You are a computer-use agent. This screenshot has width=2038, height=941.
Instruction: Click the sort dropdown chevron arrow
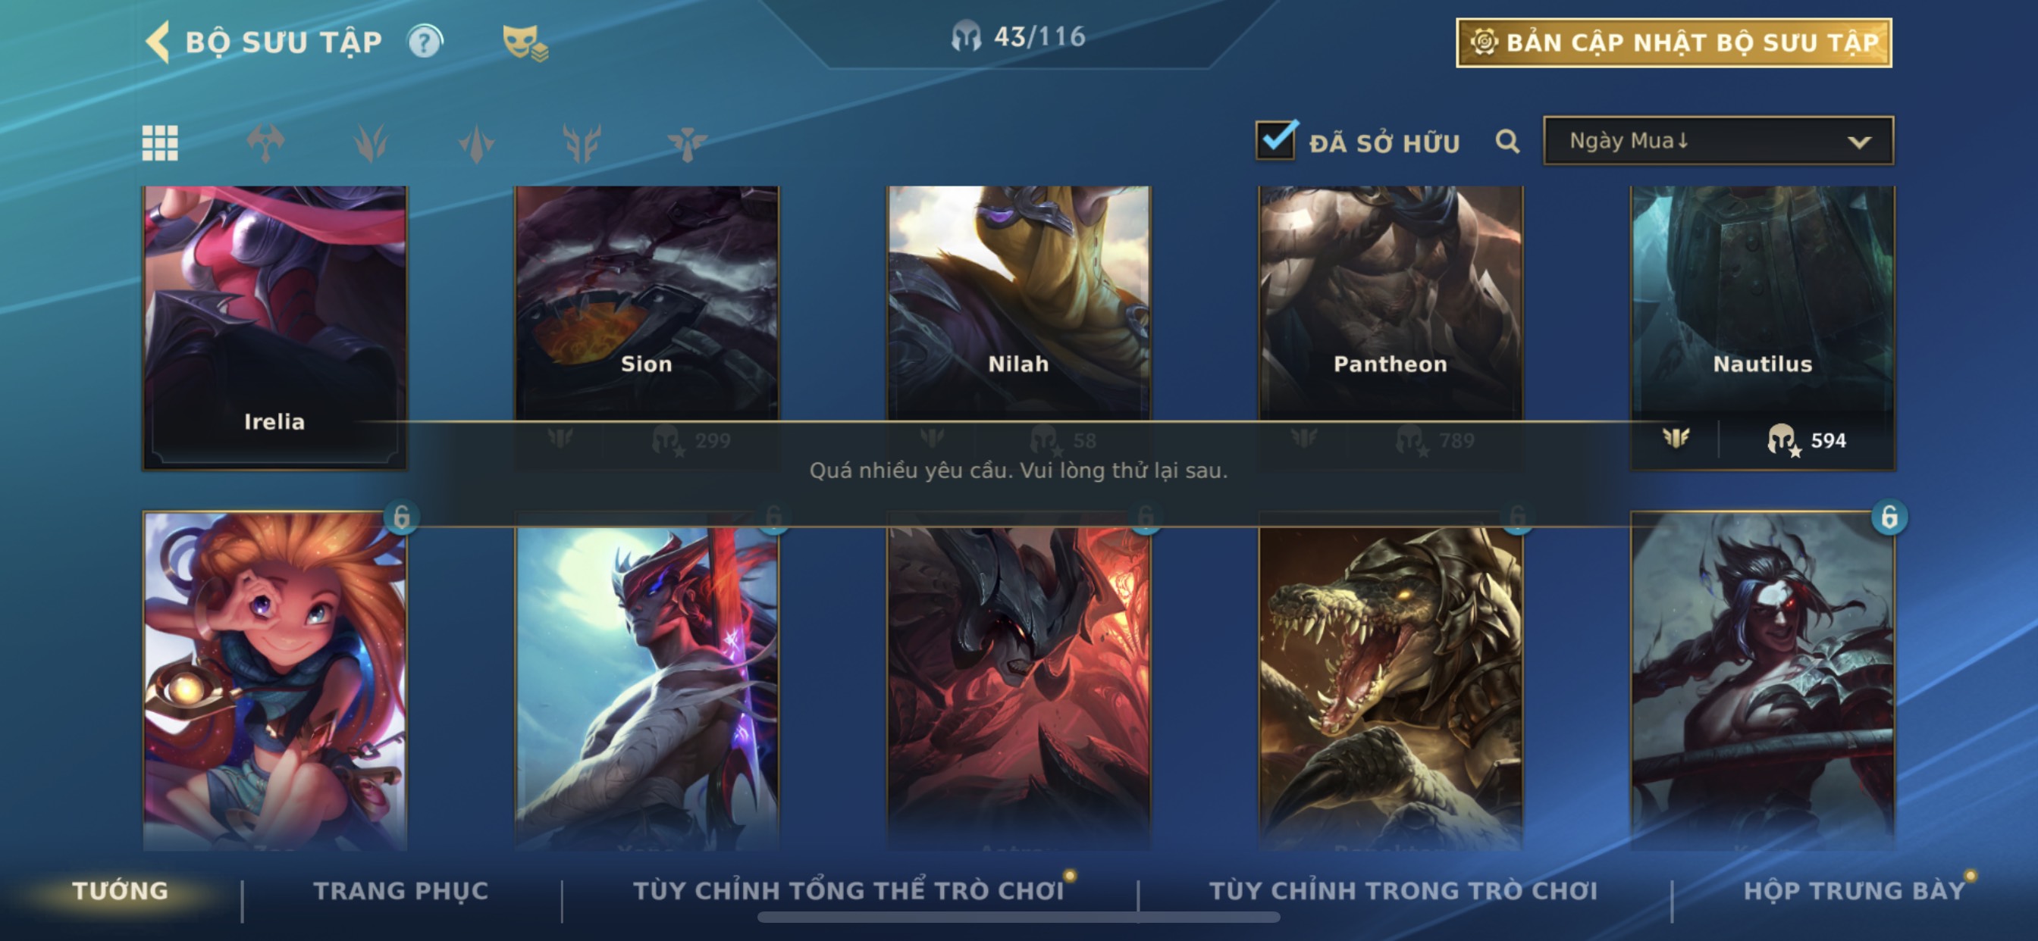[1859, 142]
